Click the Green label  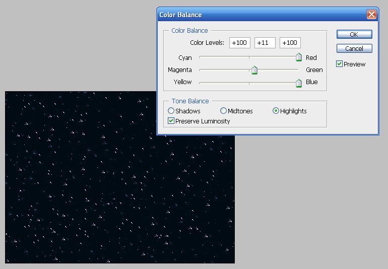click(314, 70)
